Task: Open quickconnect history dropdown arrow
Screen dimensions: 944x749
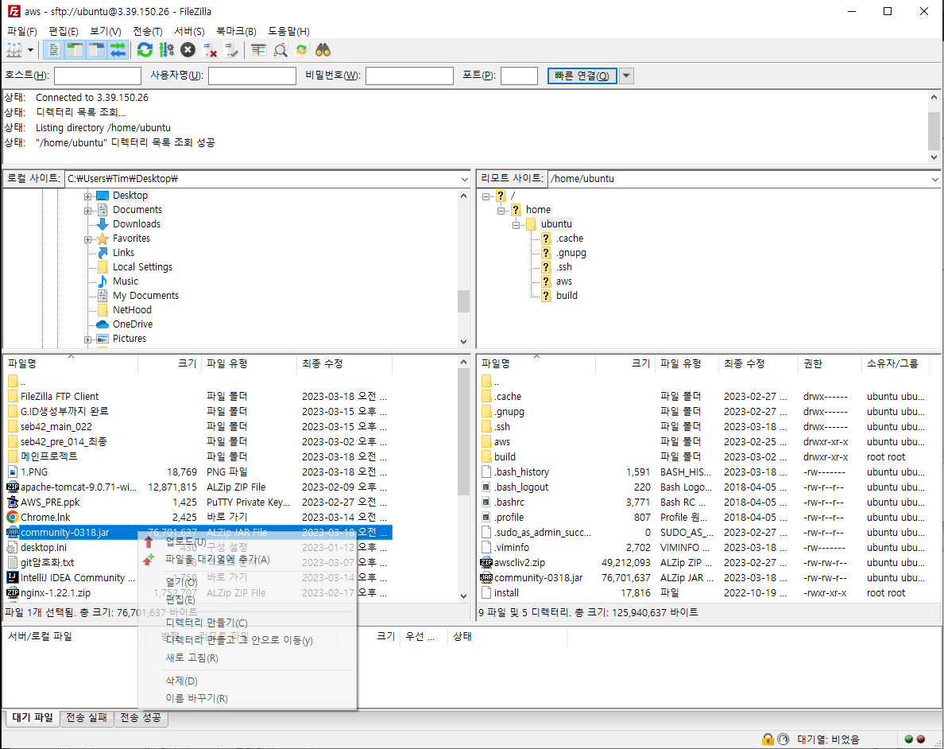Action: pos(626,76)
